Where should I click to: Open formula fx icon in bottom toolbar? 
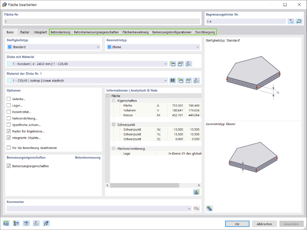pos(46,223)
